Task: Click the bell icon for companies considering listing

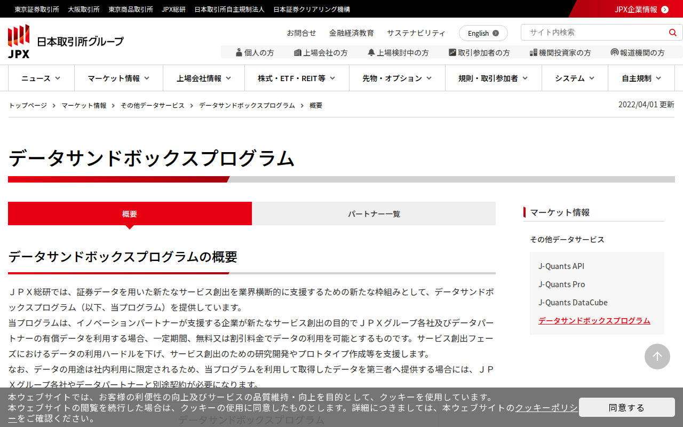Action: 371,52
